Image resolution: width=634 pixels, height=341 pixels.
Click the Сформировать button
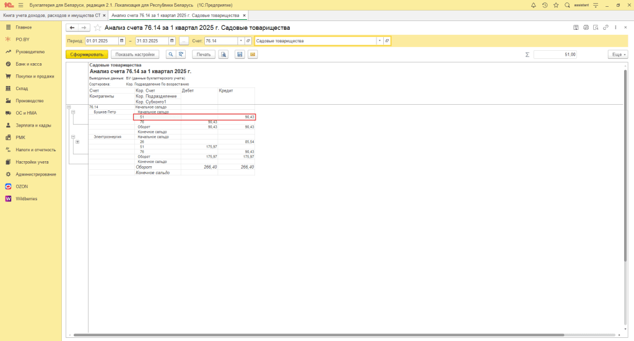[87, 55]
